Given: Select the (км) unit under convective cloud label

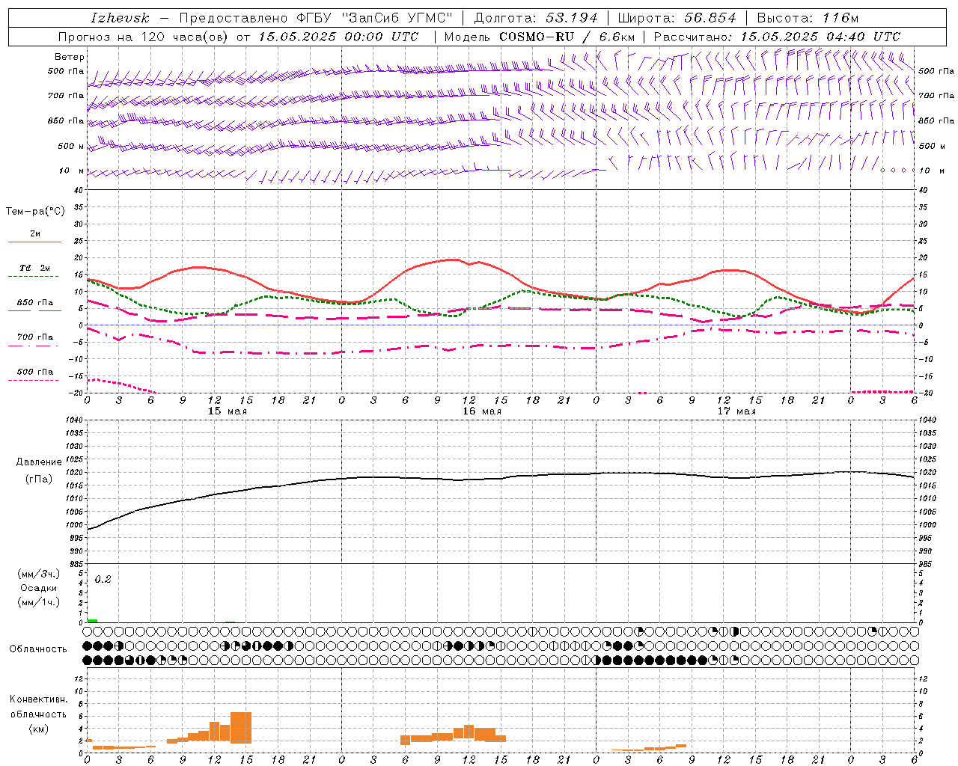Looking at the screenshot, I should [38, 729].
